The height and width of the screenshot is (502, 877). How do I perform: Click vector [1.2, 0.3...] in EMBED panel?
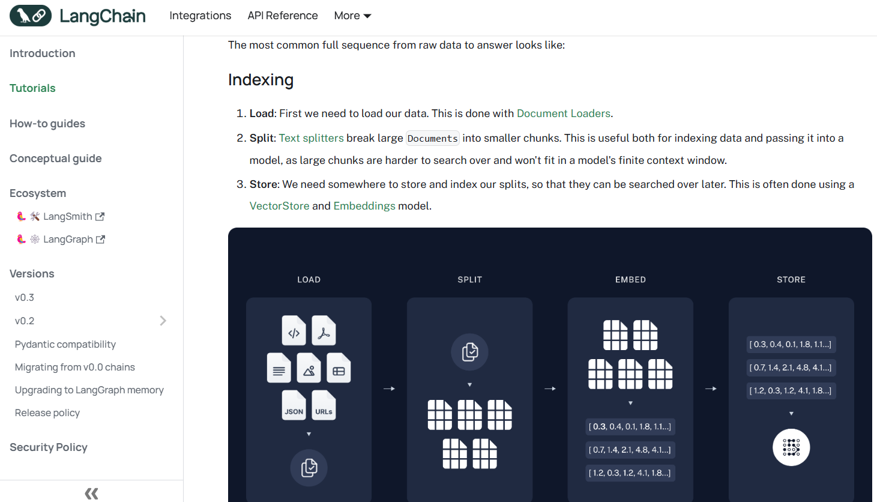630,473
